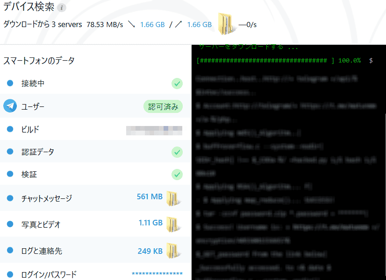Click the $ prompt in terminal

click(x=371, y=61)
